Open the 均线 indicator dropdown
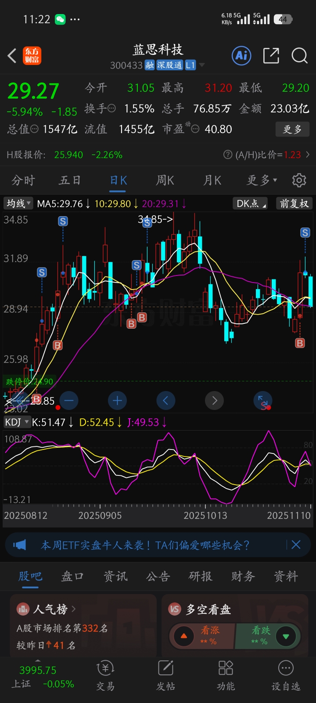Screen dimensions: 316x703 click(x=18, y=203)
